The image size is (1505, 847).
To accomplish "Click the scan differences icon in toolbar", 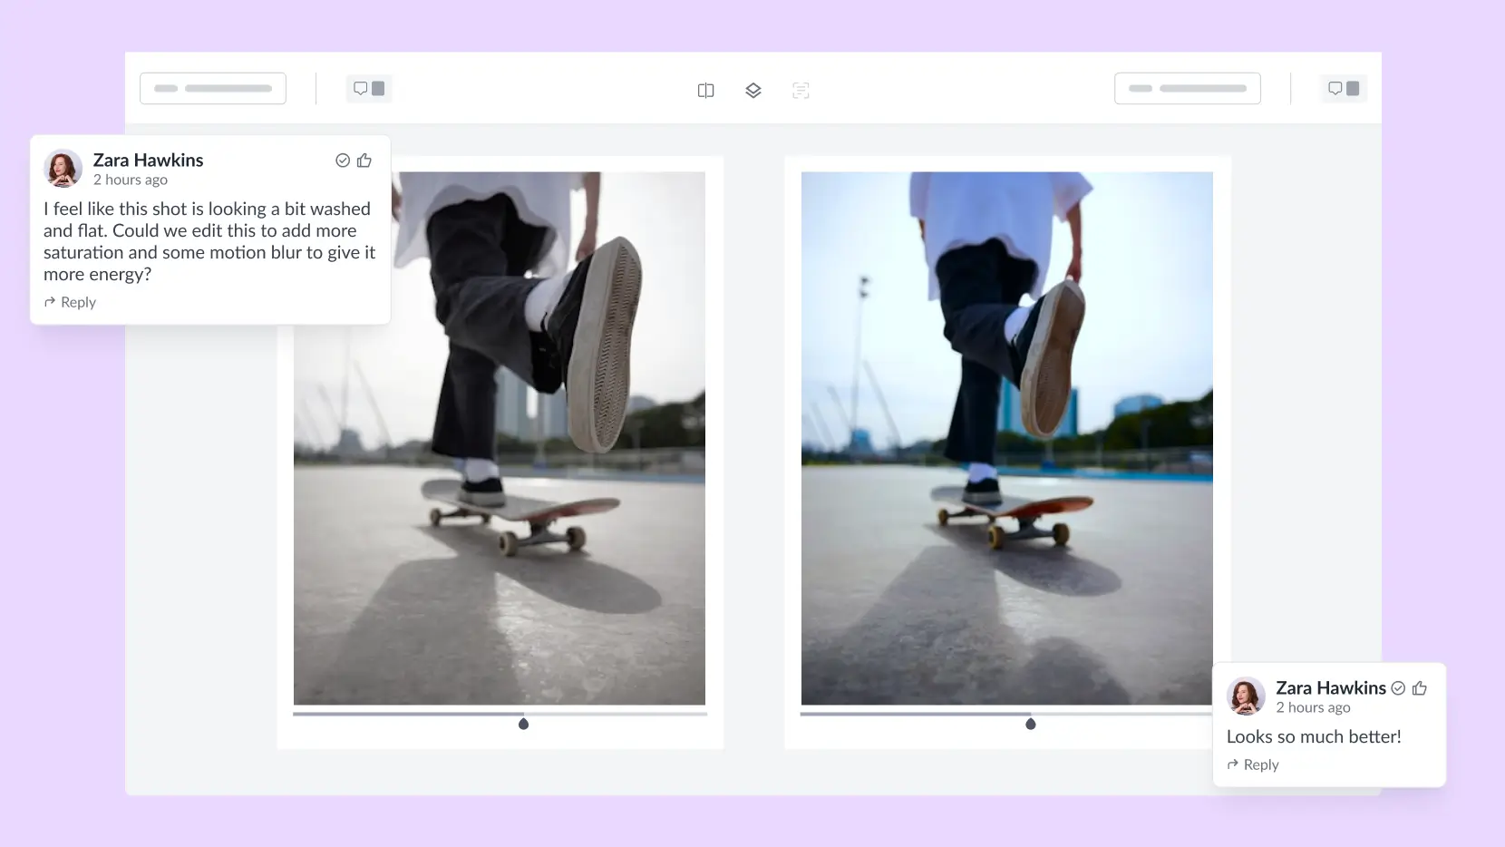I will point(800,91).
